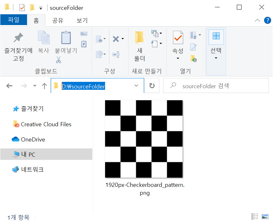Viewport: 273px width, 223px height.
Task: Click the address bar path D:\sourceFolder
Action: [x=83, y=86]
